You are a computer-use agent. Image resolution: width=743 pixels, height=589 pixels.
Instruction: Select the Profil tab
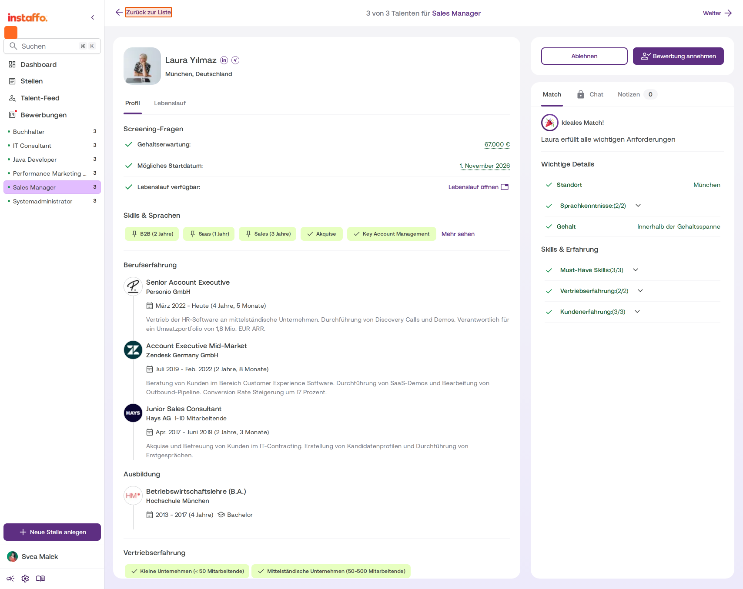point(133,103)
